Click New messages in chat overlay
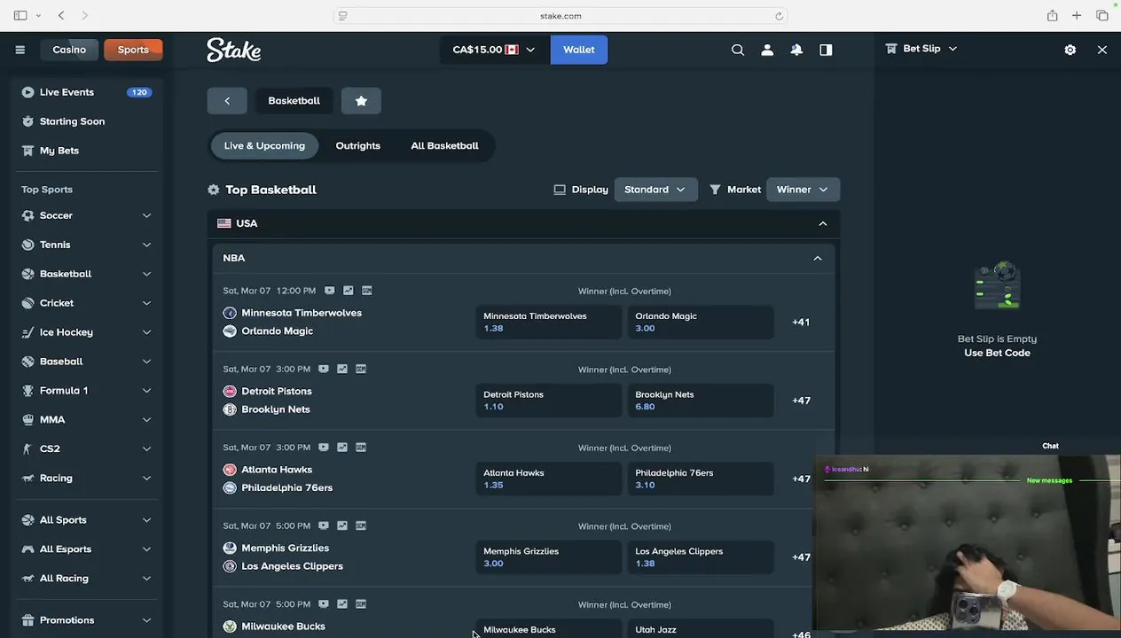Image resolution: width=1121 pixels, height=638 pixels. [x=1049, y=480]
